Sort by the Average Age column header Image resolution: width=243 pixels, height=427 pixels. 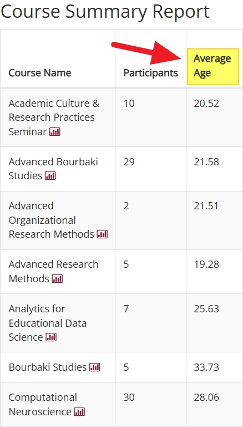click(212, 66)
